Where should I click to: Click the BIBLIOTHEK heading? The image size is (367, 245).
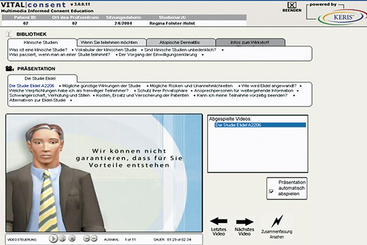point(31,34)
